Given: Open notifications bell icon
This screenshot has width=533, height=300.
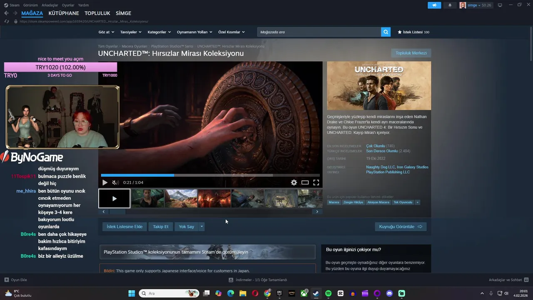Looking at the screenshot, I should [450, 5].
